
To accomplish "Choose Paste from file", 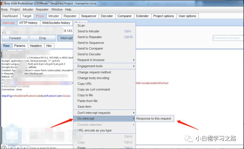I will click(x=105, y=101).
